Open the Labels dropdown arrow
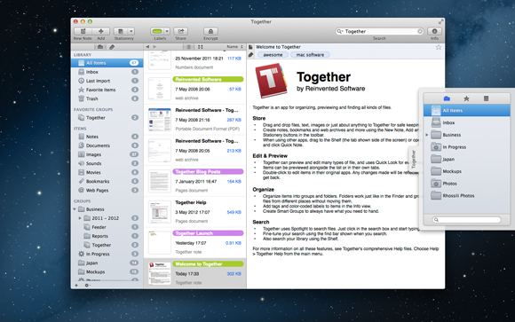The image size is (515, 322). pyautogui.click(x=167, y=31)
